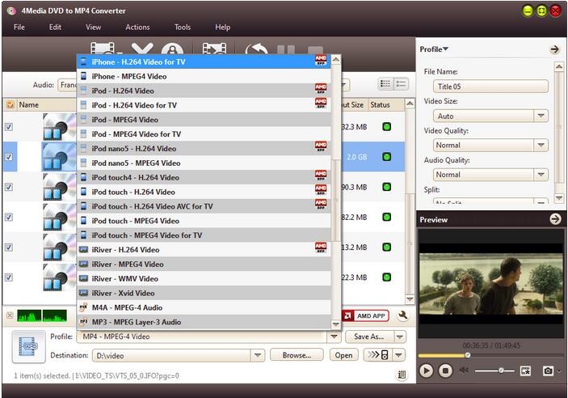Expand the Preview panel arrow
Image resolution: width=568 pixels, height=398 pixels.
pyautogui.click(x=555, y=218)
